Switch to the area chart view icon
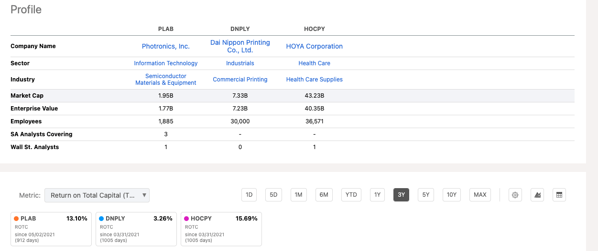The width and height of the screenshot is (598, 251). tap(537, 195)
